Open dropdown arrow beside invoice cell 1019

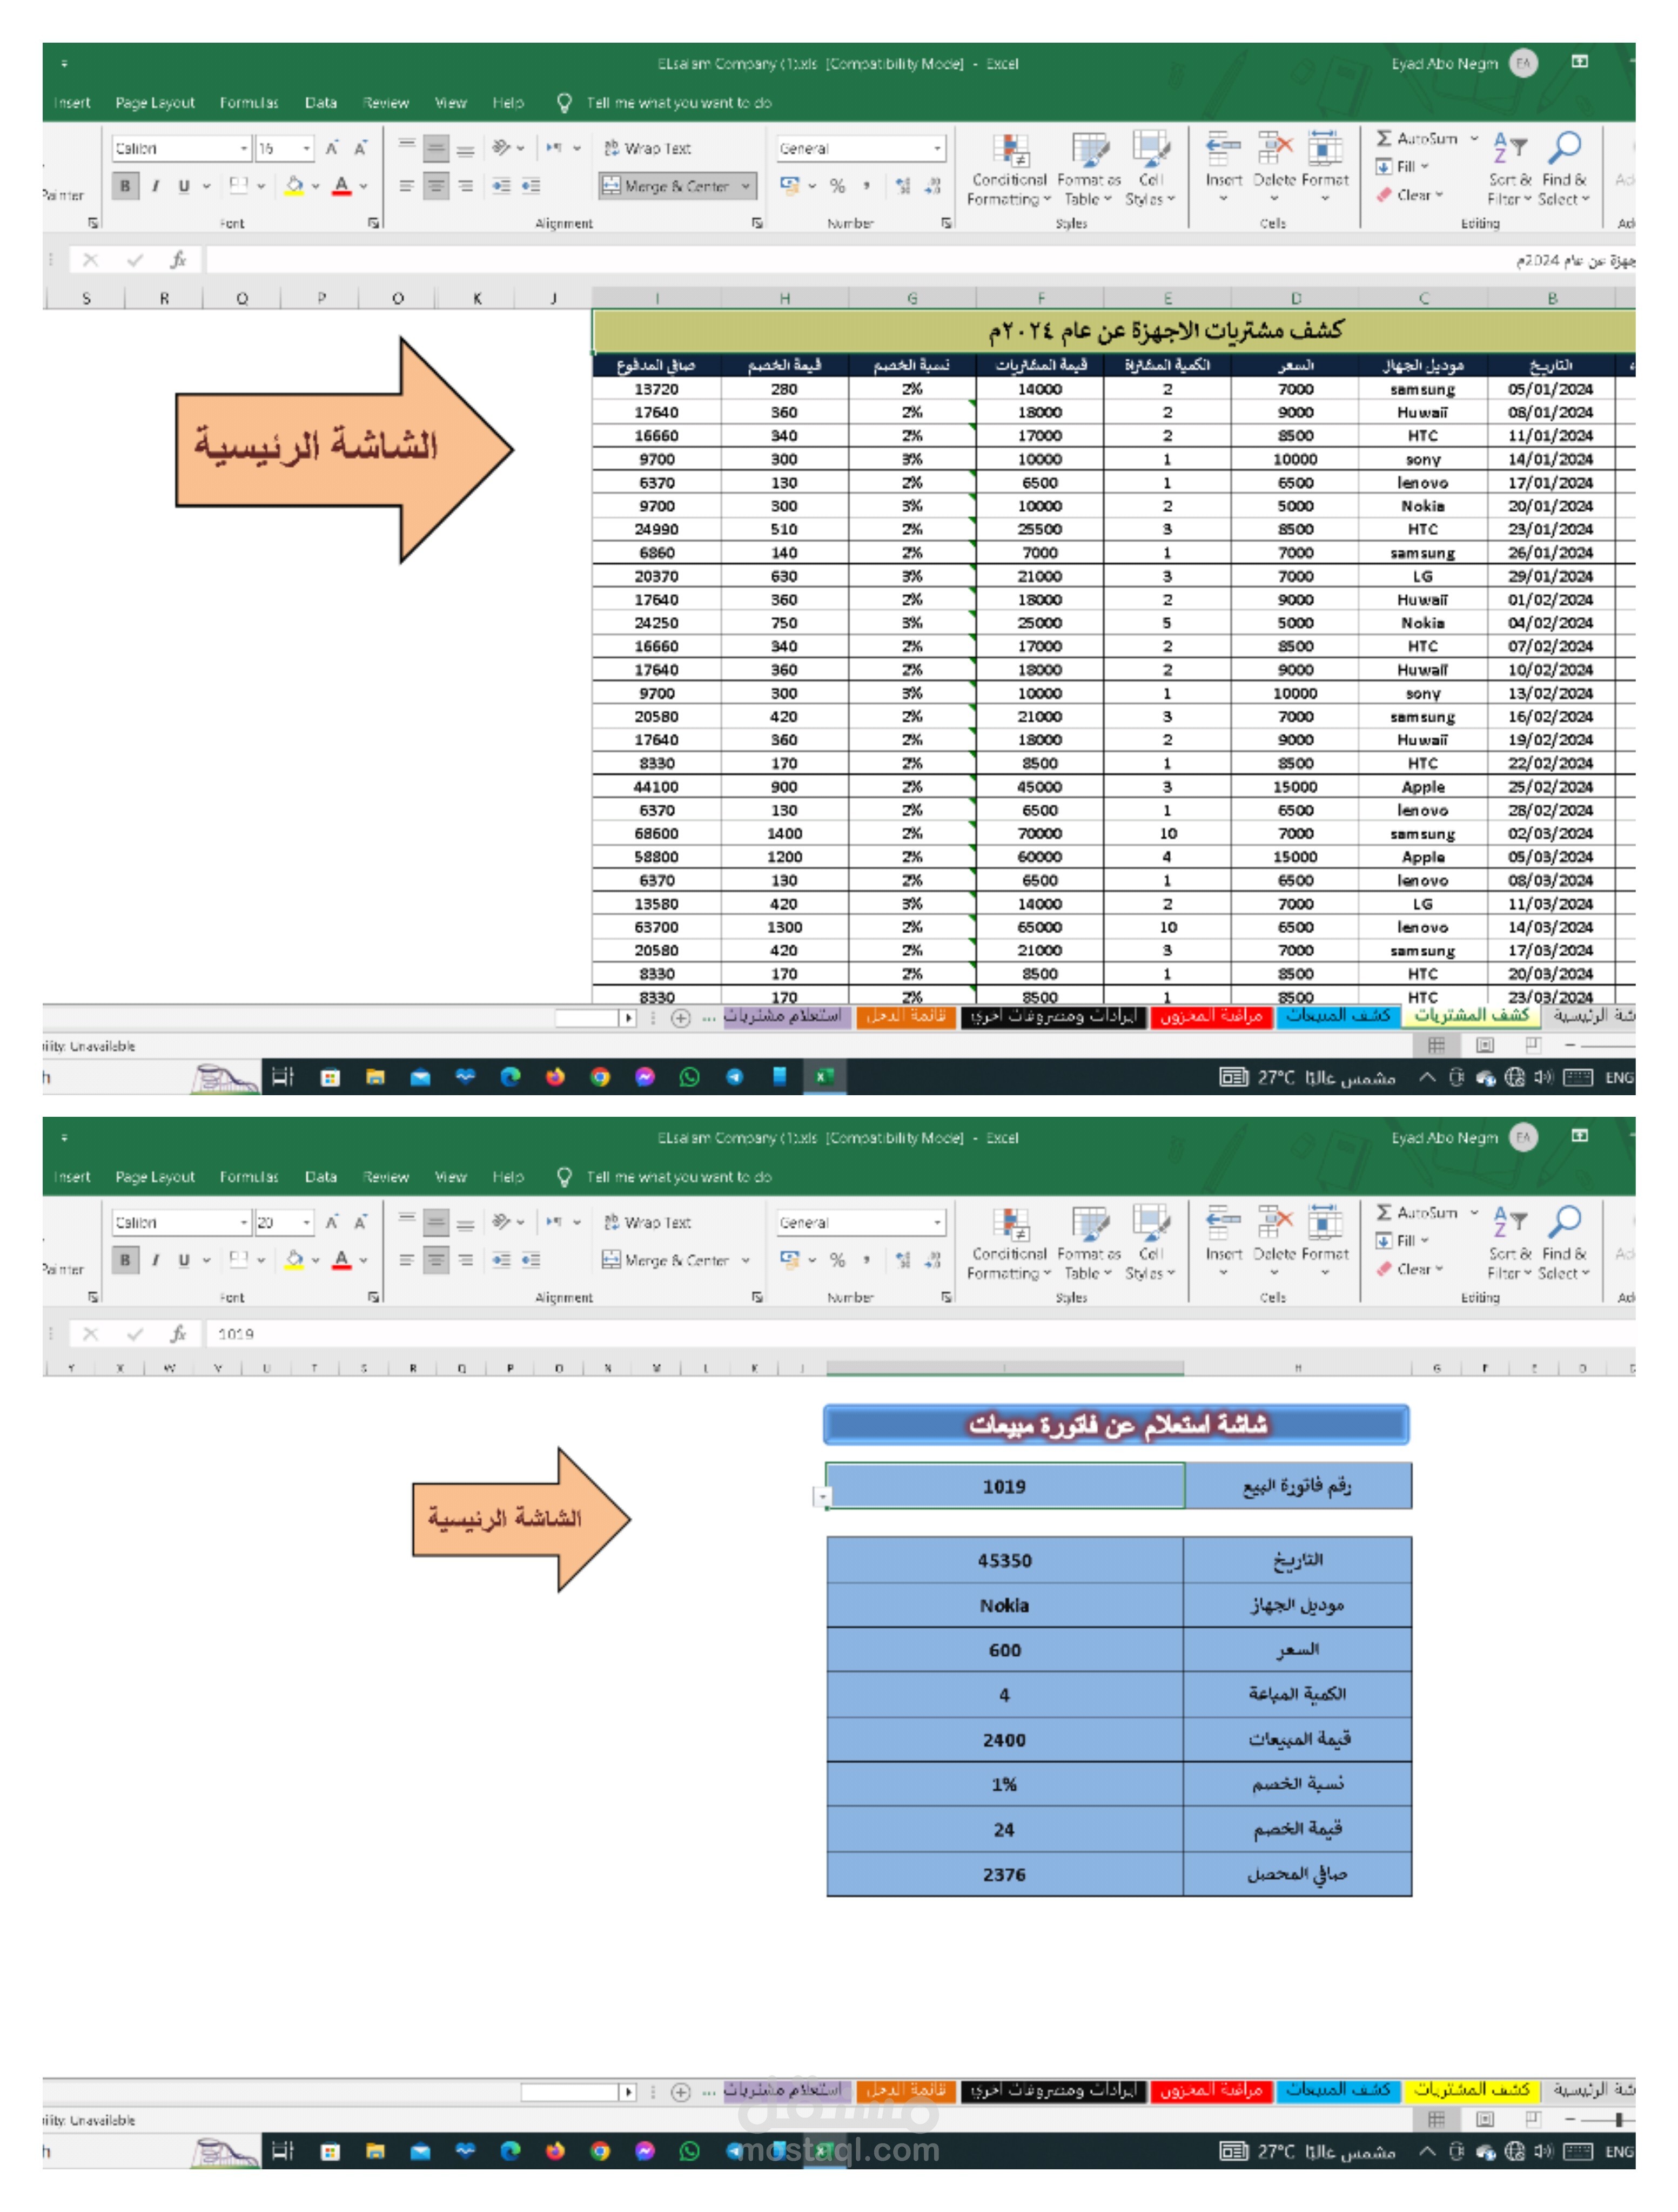click(x=822, y=1497)
